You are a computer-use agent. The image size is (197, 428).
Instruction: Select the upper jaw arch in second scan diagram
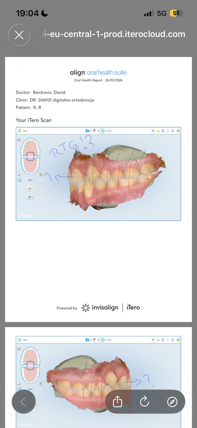coord(30,354)
